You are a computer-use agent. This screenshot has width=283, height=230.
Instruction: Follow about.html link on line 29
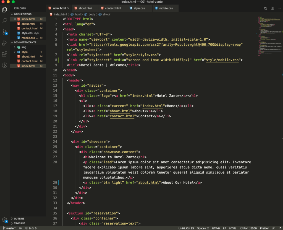pyautogui.click(x=148, y=183)
